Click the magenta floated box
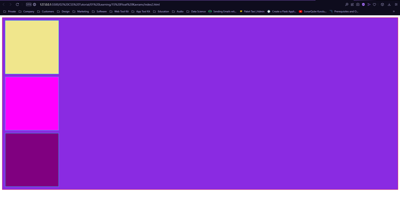 (32, 103)
